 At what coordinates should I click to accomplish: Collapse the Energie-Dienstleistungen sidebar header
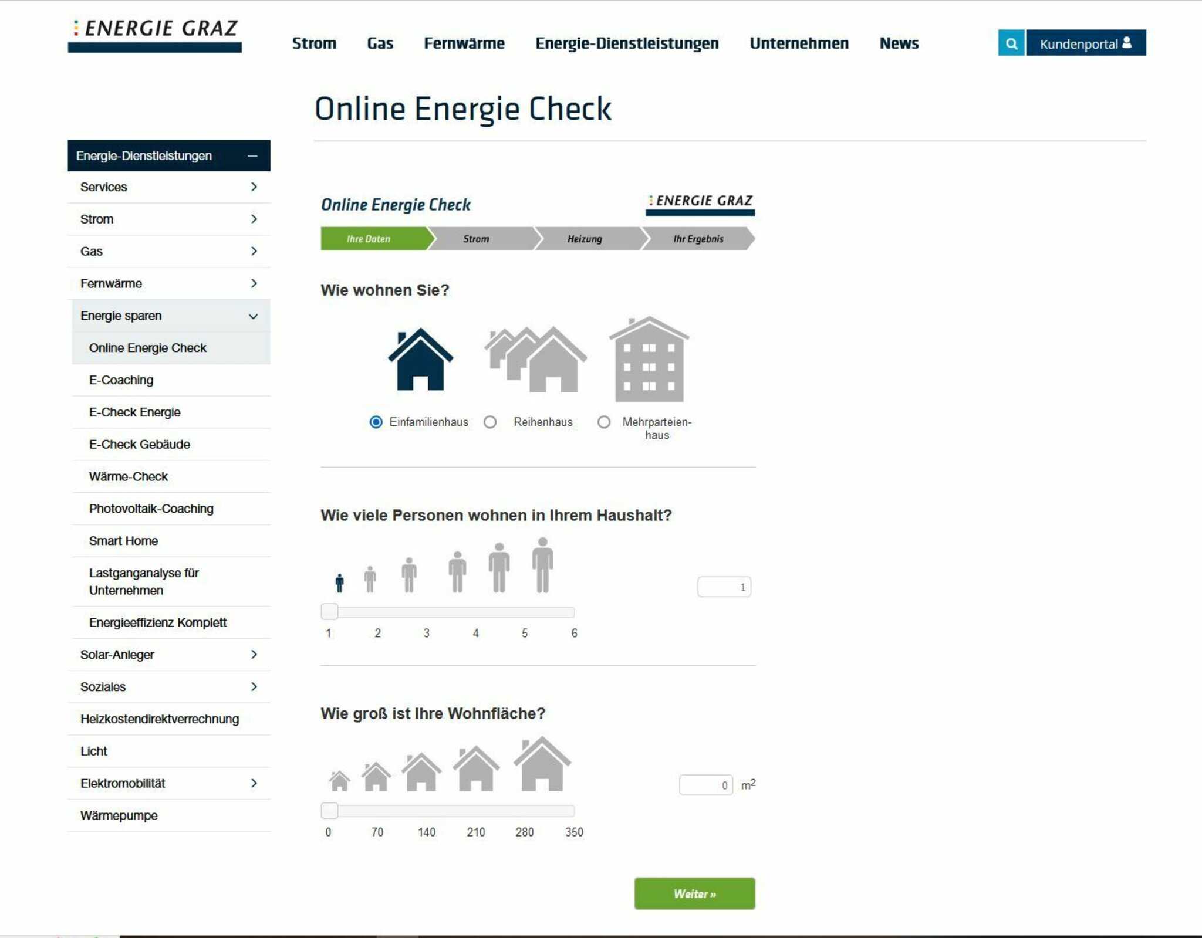pos(169,155)
